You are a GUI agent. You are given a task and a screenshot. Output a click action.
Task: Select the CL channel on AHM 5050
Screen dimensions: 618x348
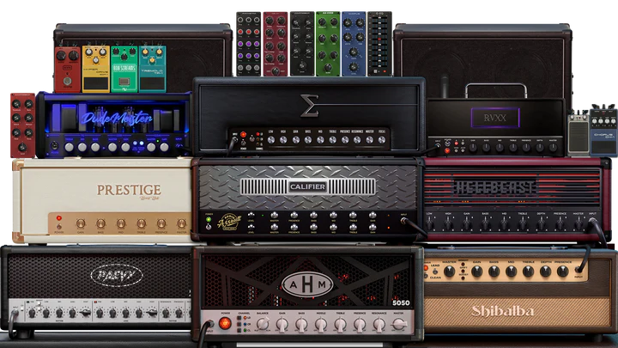[239, 332]
